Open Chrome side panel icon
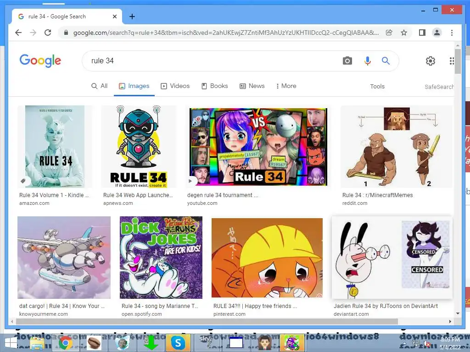Image resolution: width=470 pixels, height=352 pixels. (422, 33)
